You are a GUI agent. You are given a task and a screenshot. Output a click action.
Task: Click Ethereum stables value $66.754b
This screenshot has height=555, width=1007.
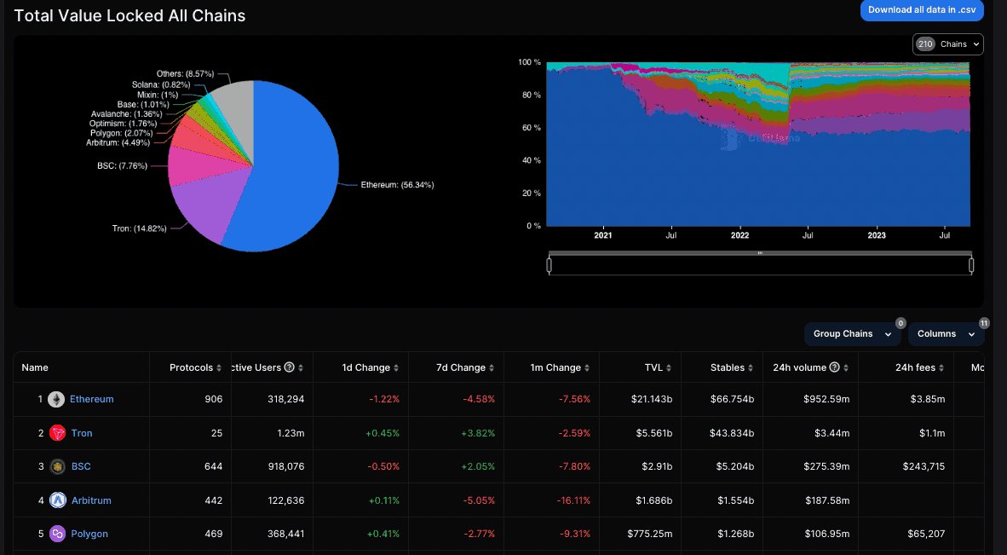pyautogui.click(x=732, y=399)
